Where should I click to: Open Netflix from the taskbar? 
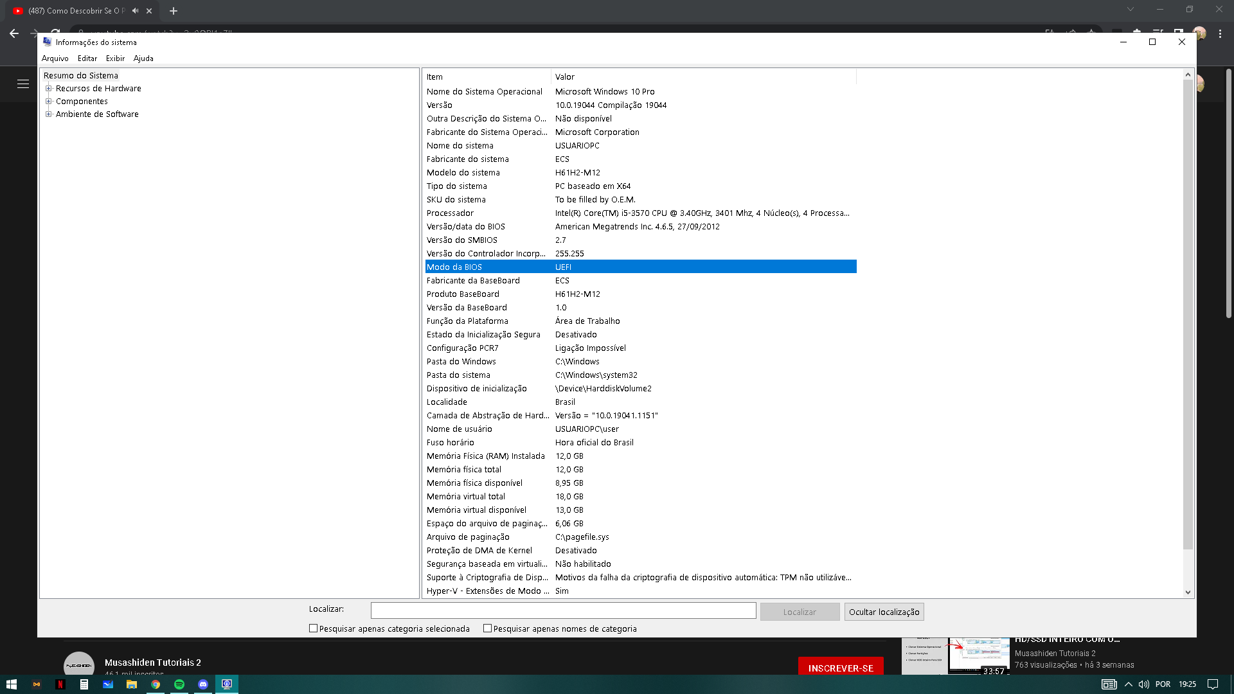[60, 684]
